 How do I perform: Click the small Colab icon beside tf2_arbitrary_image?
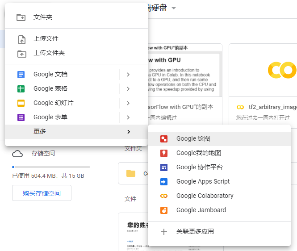point(240,107)
